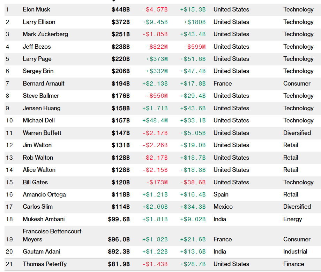Click Michael Dell's +$48.4M last change
Screen dimensions: 321x272
click(x=155, y=120)
